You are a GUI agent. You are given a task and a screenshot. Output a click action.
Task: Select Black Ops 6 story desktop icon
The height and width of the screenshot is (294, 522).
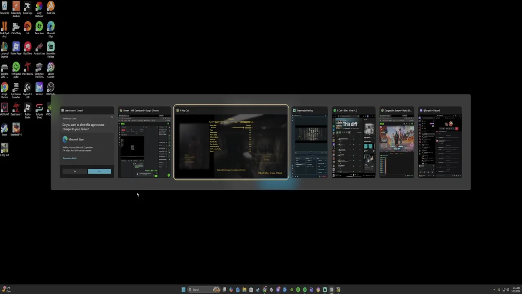coord(4,29)
